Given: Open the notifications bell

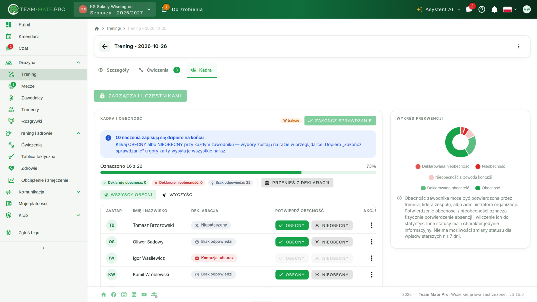Looking at the screenshot, I should click(494, 9).
